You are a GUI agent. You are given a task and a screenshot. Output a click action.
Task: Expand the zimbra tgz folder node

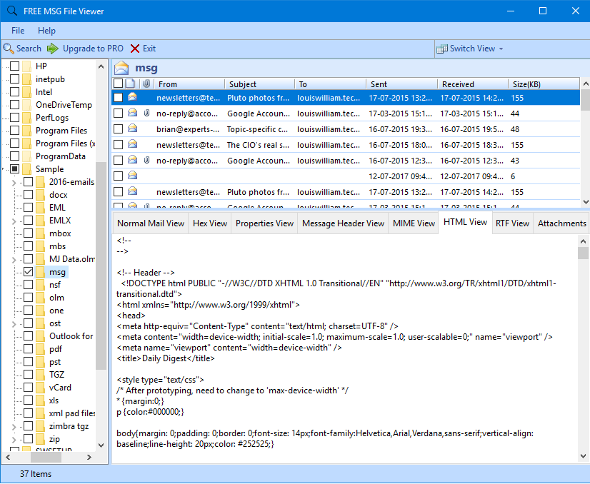coord(14,425)
